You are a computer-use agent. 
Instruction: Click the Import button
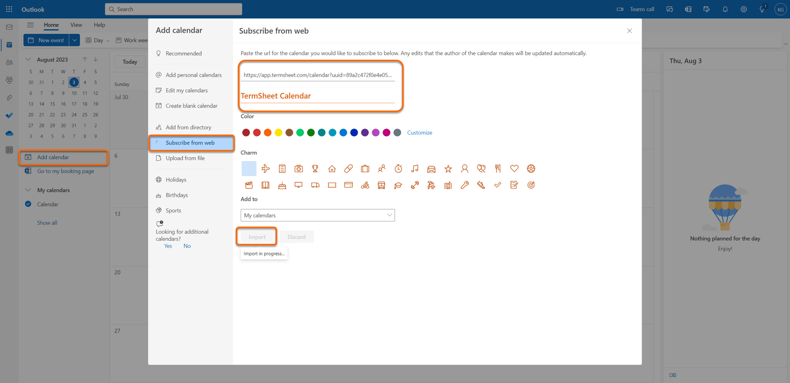point(257,237)
